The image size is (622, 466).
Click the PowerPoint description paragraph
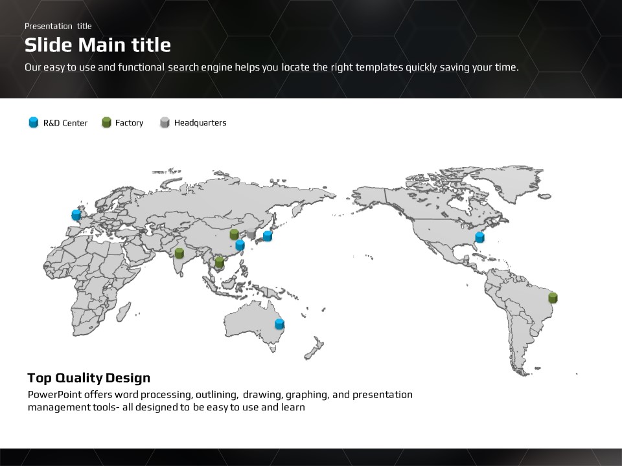click(x=220, y=401)
